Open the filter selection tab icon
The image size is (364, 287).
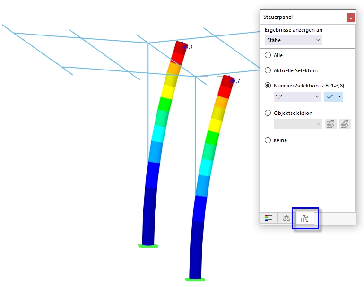click(304, 218)
